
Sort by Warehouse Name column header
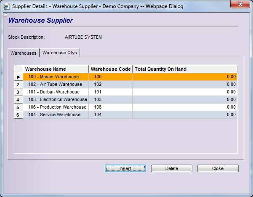[56, 69]
